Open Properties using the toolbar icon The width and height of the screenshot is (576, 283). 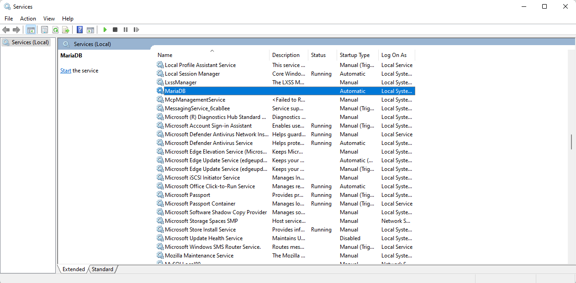(44, 30)
